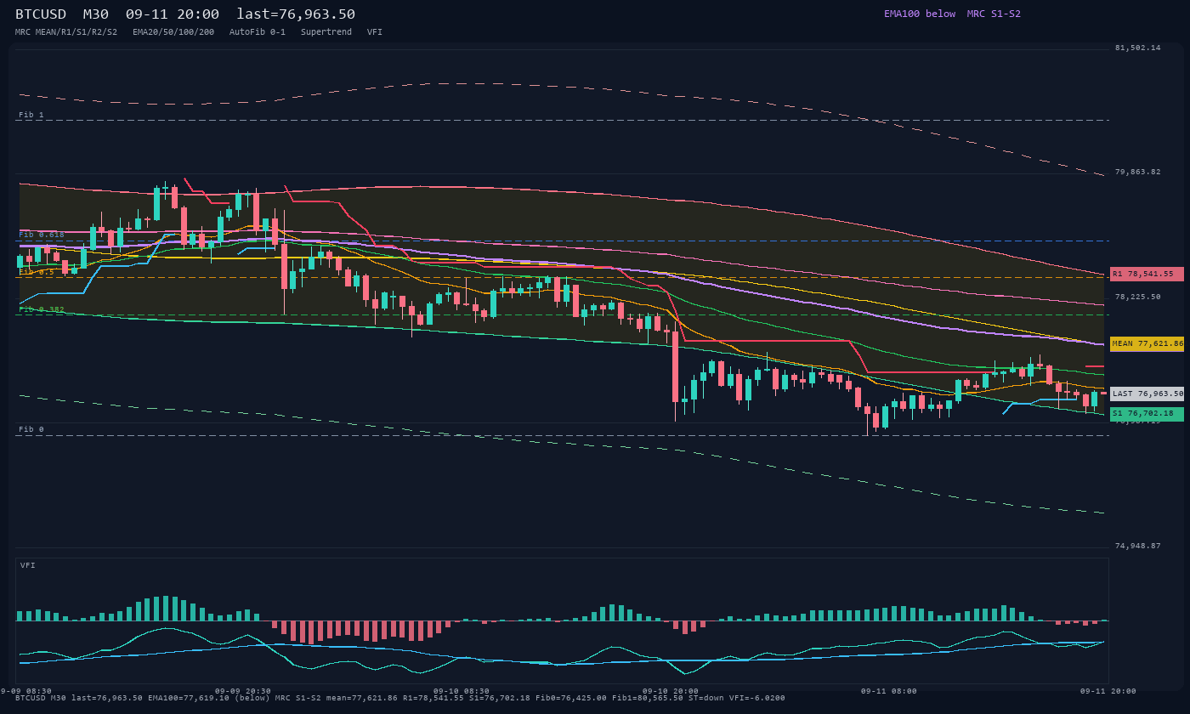Image resolution: width=1190 pixels, height=714 pixels.
Task: Click the R1 78,541.55 price tag
Action: pos(1147,274)
